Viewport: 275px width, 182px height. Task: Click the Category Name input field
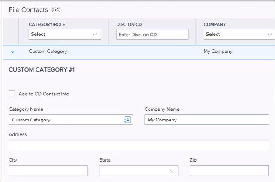pos(71,120)
